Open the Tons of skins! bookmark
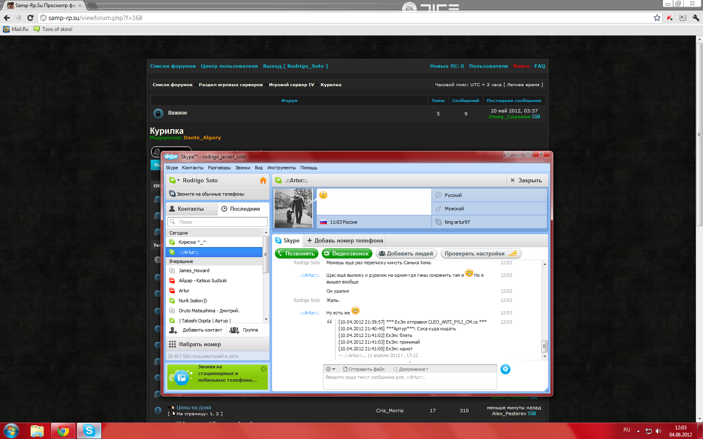The width and height of the screenshot is (703, 439). [53, 29]
